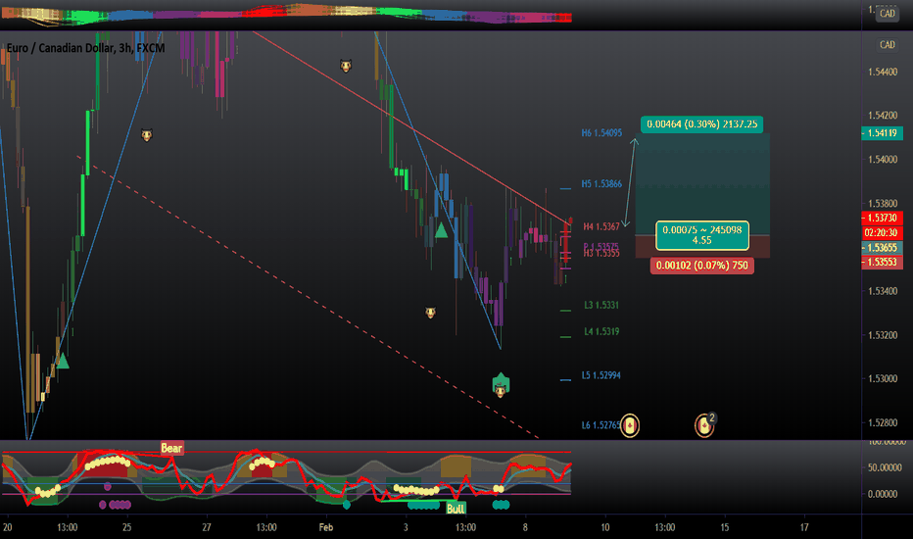This screenshot has width=913, height=539.
Task: Click the 25 date label on the time axis
Action: tap(127, 527)
